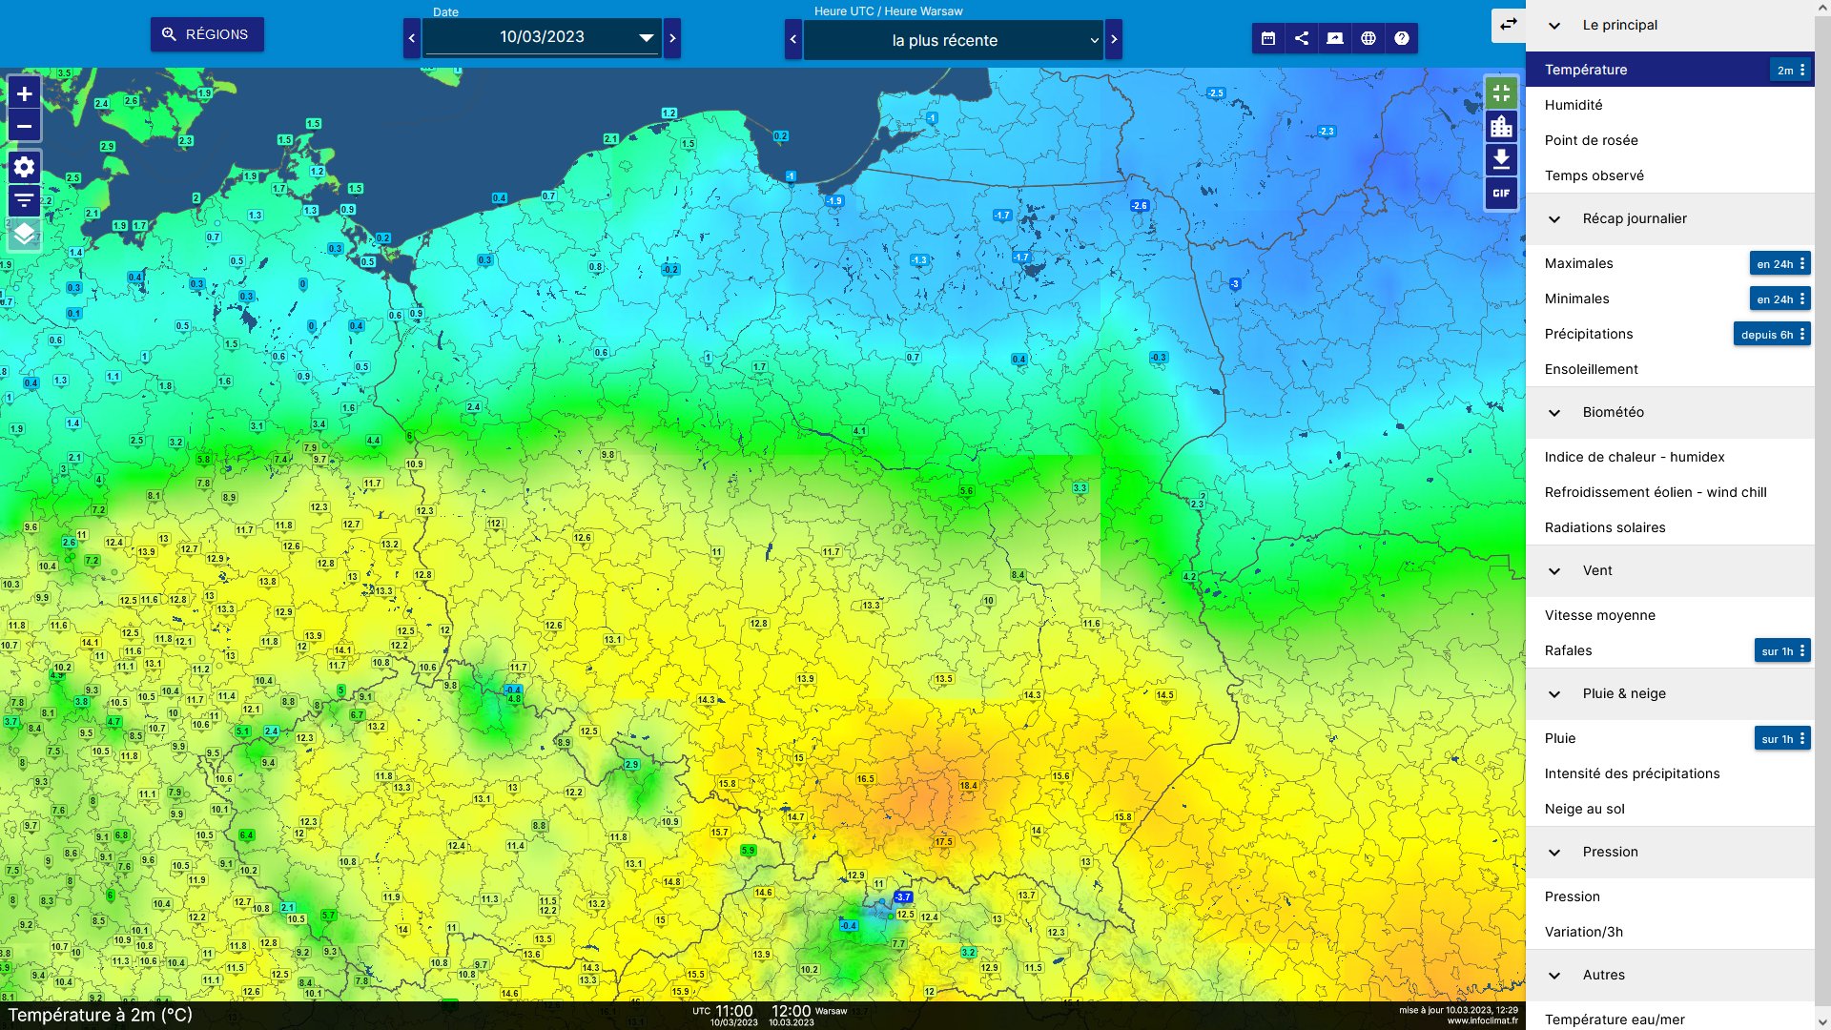Toggle the station filter lines icon

pos(25,200)
